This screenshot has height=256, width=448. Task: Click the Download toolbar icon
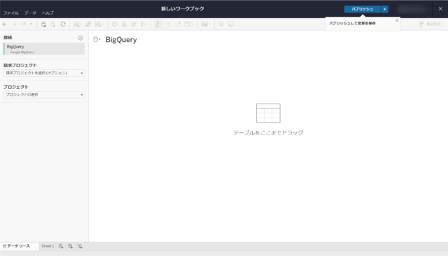[221, 24]
